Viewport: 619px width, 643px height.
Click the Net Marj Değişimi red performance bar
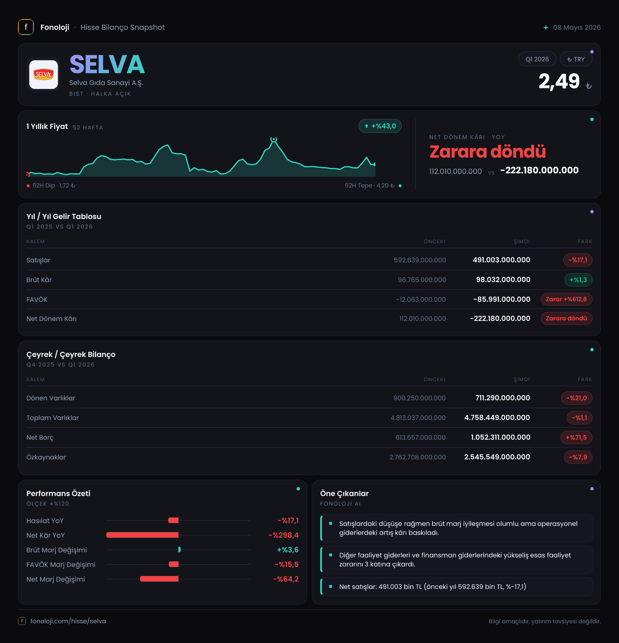[159, 579]
